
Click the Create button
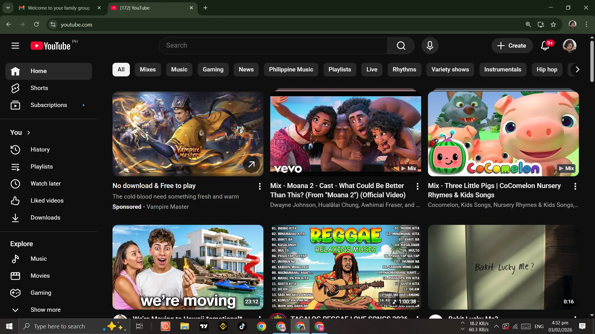coord(512,46)
